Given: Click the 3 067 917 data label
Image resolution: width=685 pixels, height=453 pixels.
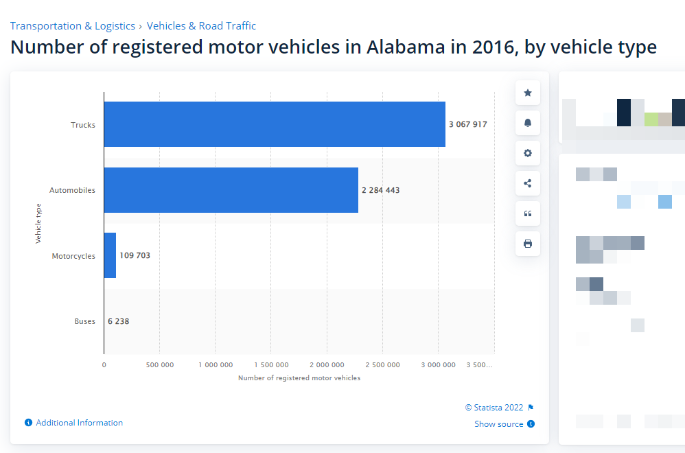Looking at the screenshot, I should (x=468, y=124).
